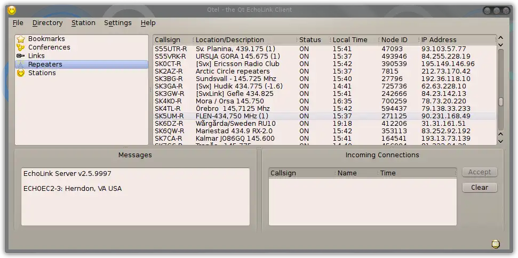The width and height of the screenshot is (518, 258).
Task: Select Bookmarks in the directory list
Action: (82, 39)
